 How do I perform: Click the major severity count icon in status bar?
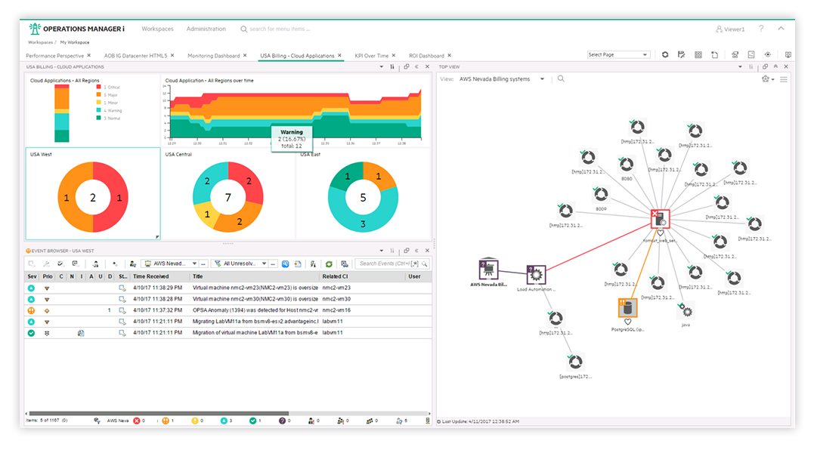[x=166, y=421]
